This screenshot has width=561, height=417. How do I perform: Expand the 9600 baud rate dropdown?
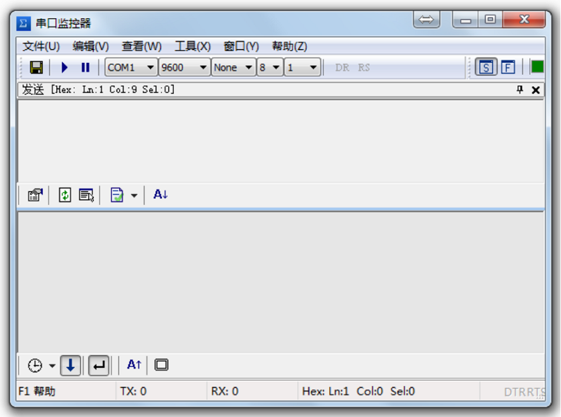pyautogui.click(x=184, y=67)
